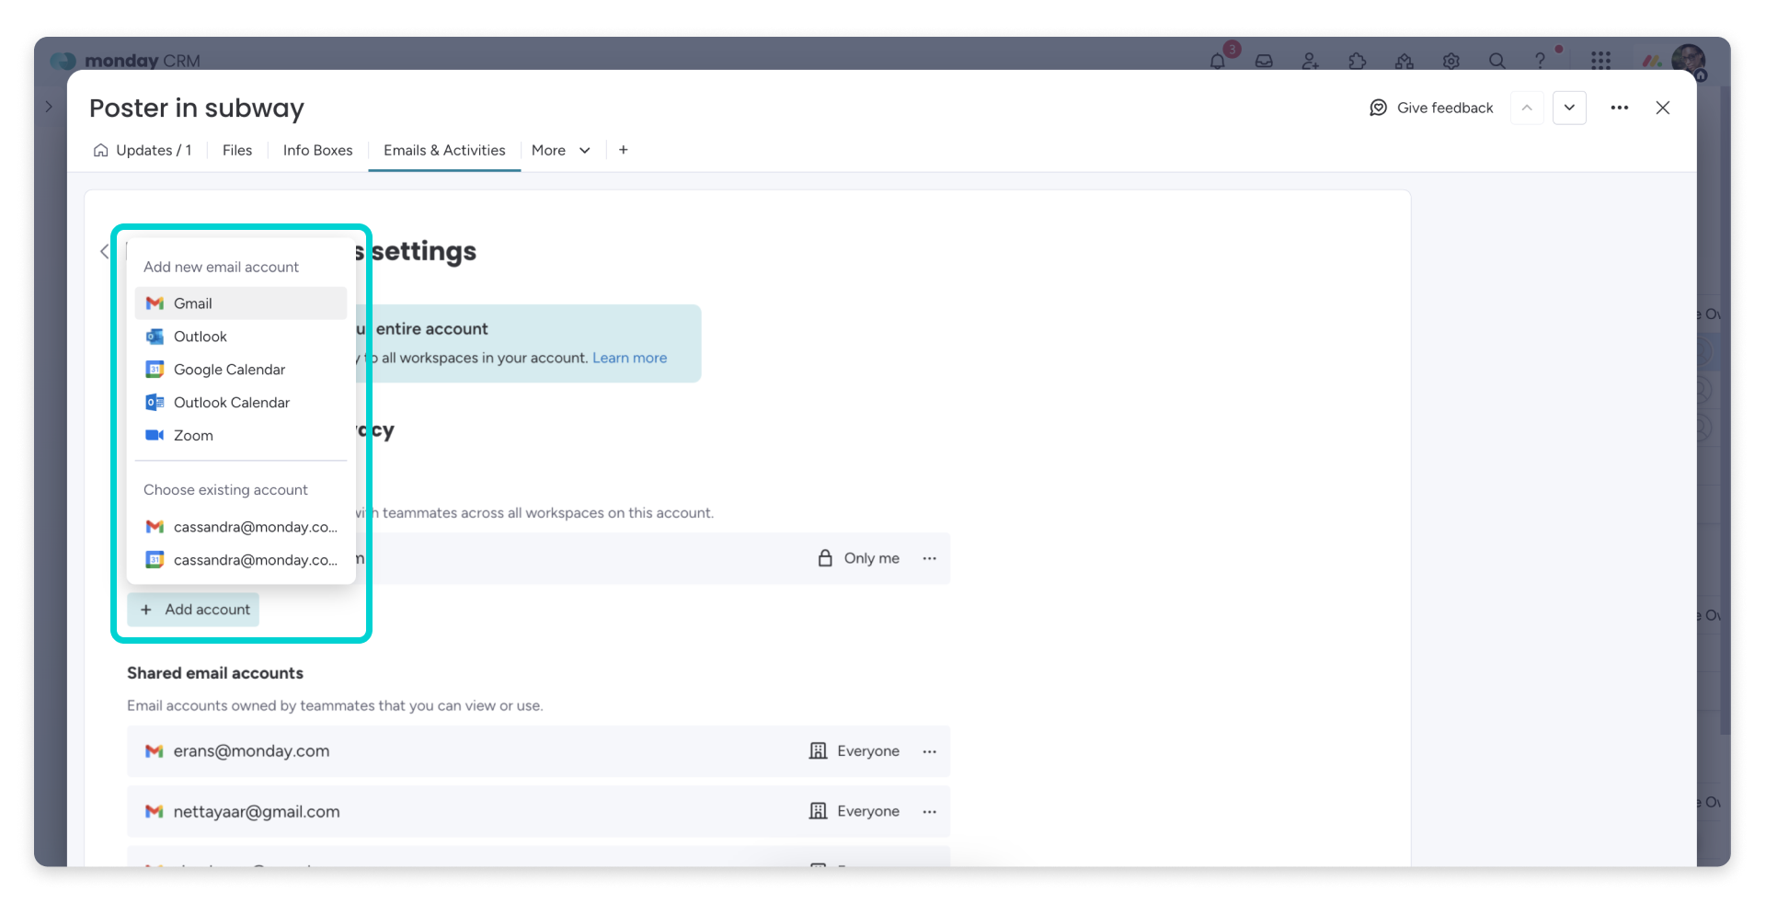Viewport: 1766px width, 903px height.
Task: Open three-dot menu for erans@monday.com
Action: pyautogui.click(x=930, y=751)
